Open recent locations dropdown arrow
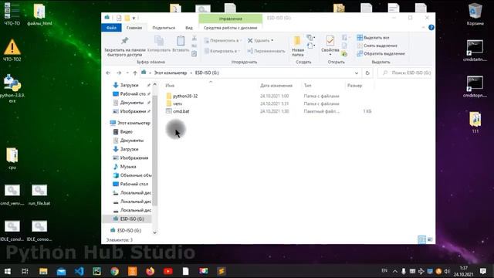The width and height of the screenshot is (494, 278). (127, 73)
